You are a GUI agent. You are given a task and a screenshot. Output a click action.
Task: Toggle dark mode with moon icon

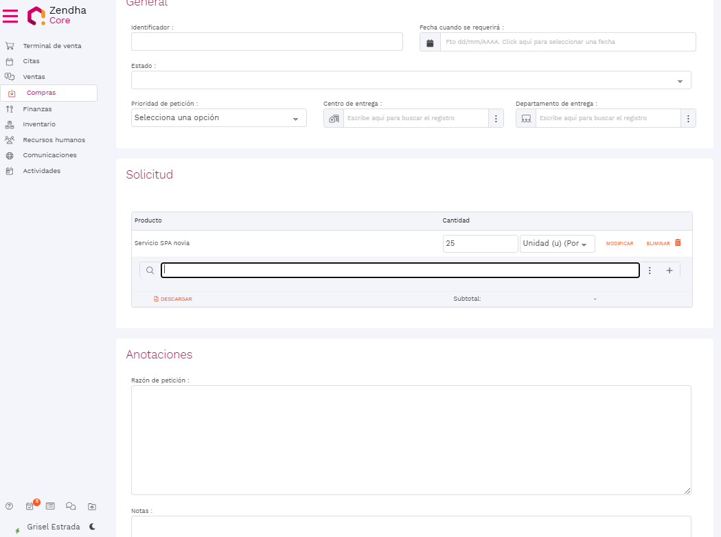[x=92, y=527]
